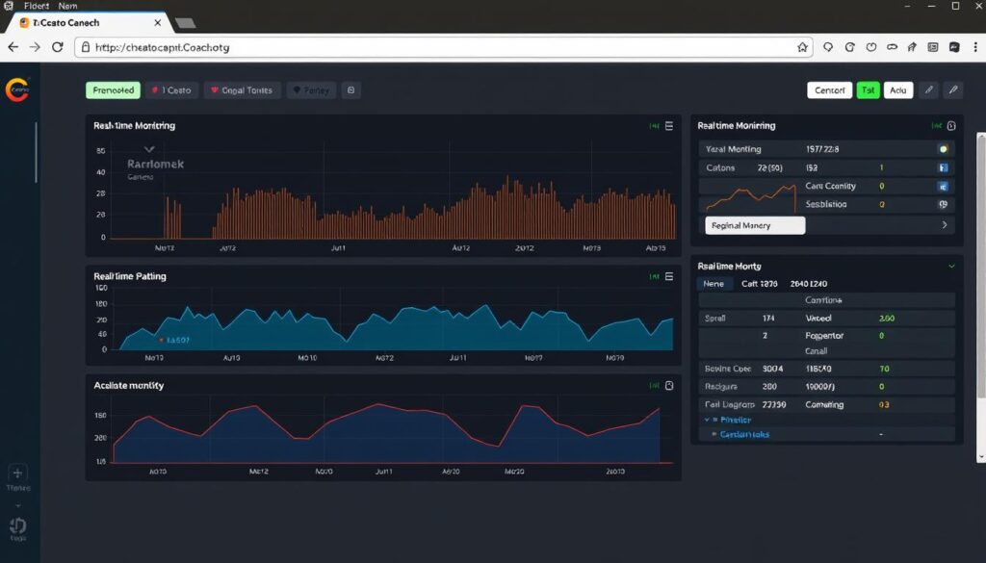Close the Ceato Canech browser tab
986x563 pixels.
(157, 23)
